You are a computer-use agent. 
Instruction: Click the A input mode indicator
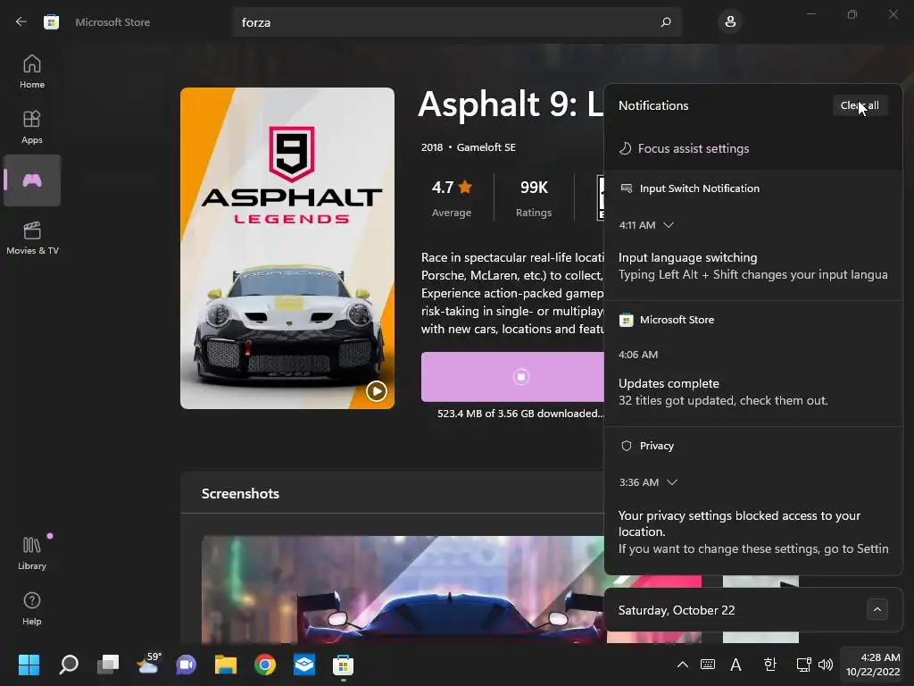(x=735, y=665)
